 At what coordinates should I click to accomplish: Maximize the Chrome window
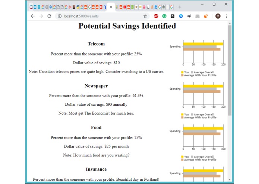coord(214,4)
